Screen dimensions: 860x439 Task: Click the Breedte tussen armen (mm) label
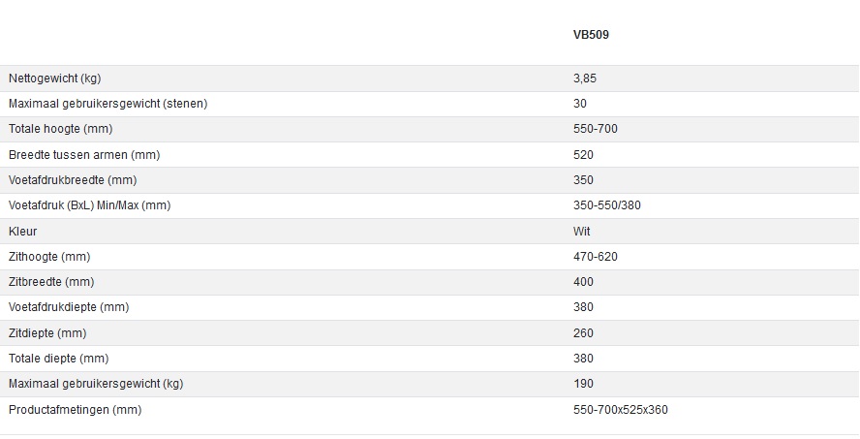pyautogui.click(x=84, y=155)
